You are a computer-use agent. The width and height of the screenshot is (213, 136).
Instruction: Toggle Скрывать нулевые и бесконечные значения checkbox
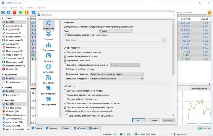(65, 65)
